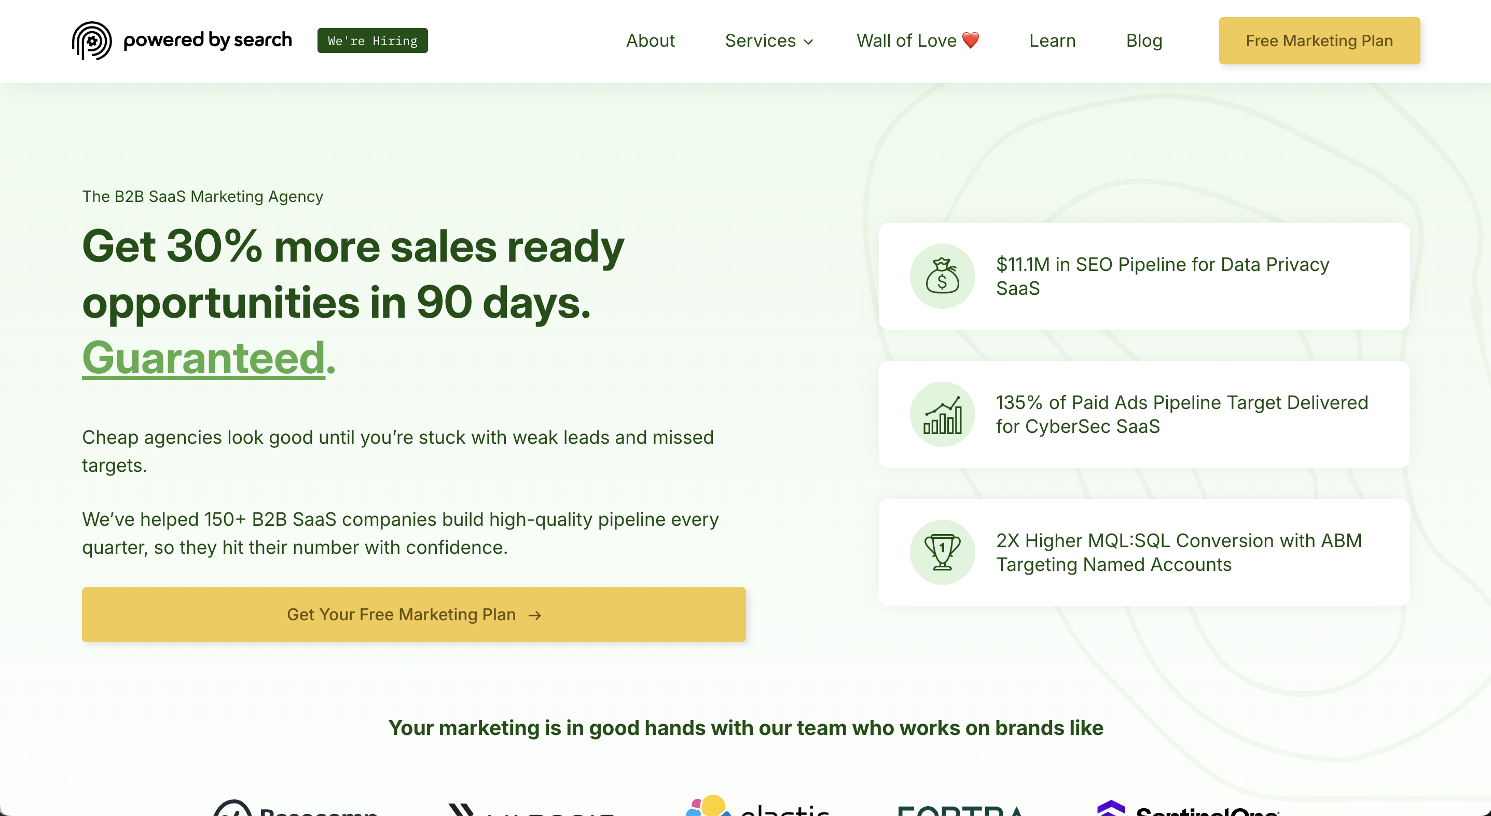This screenshot has width=1491, height=816.
Task: Click the elastic logo at bottom
Action: coord(757,807)
